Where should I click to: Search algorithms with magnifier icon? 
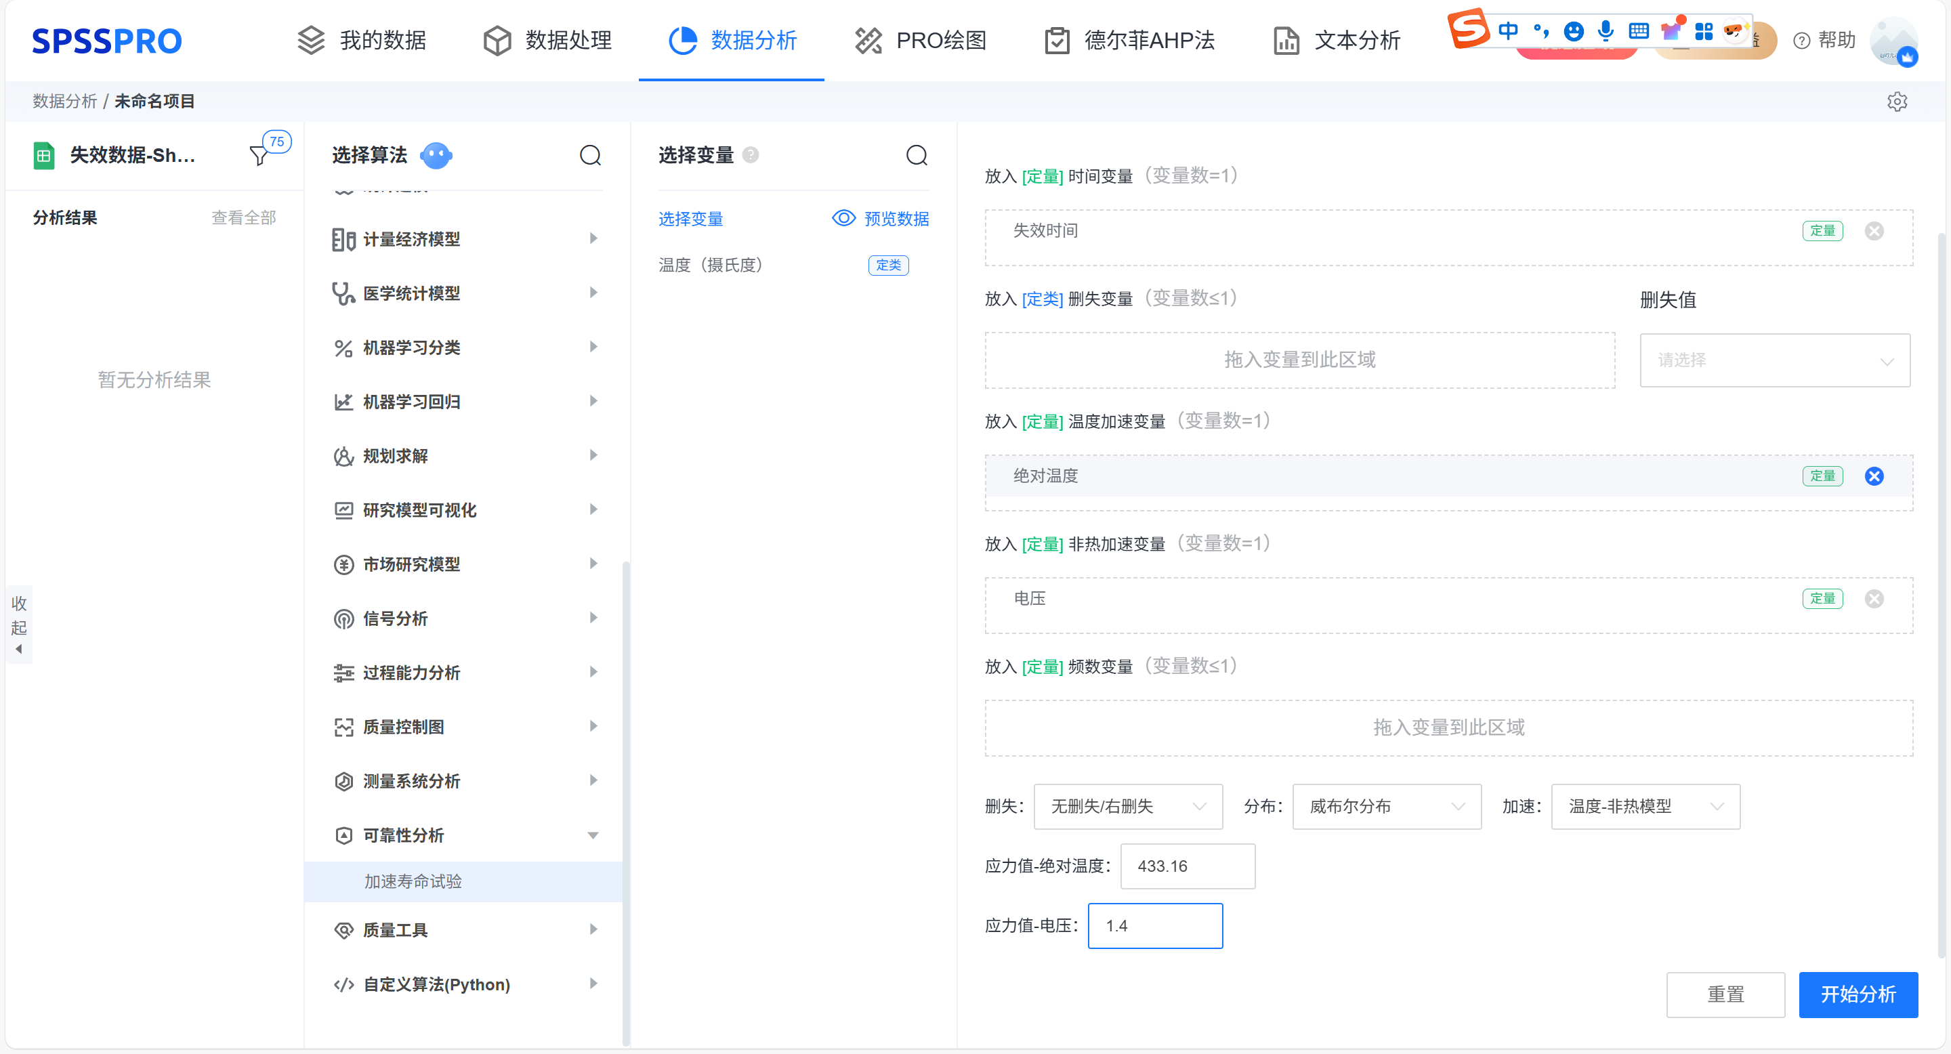tap(590, 155)
